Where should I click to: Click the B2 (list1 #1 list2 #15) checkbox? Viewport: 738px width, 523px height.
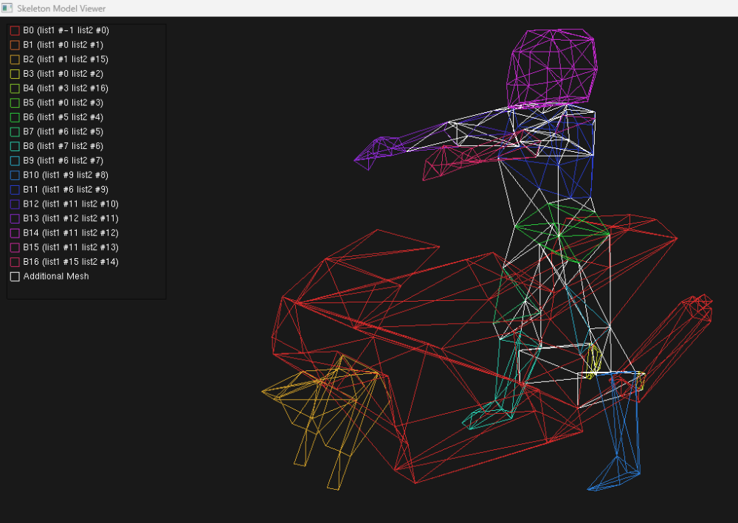[x=15, y=59]
